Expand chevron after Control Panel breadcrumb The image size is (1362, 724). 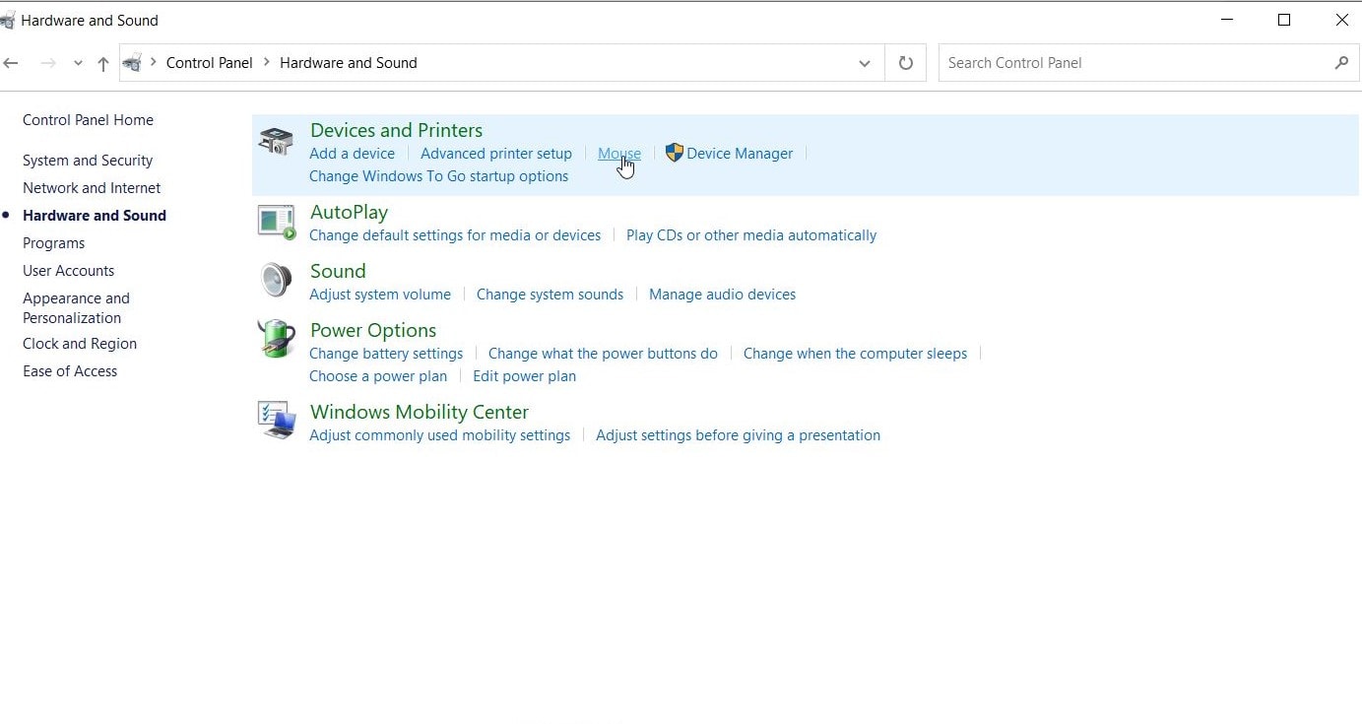pyautogui.click(x=266, y=63)
